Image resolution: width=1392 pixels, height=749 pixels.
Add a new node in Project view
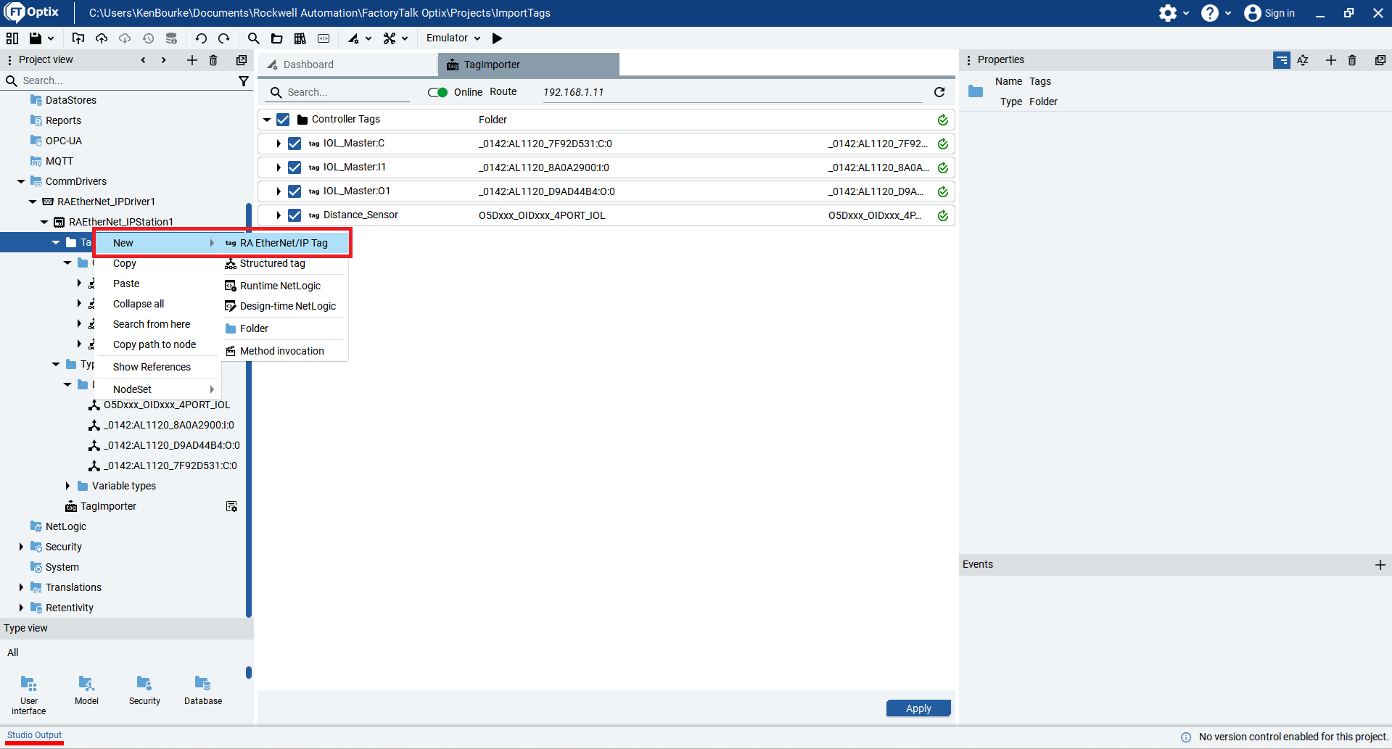tap(192, 60)
